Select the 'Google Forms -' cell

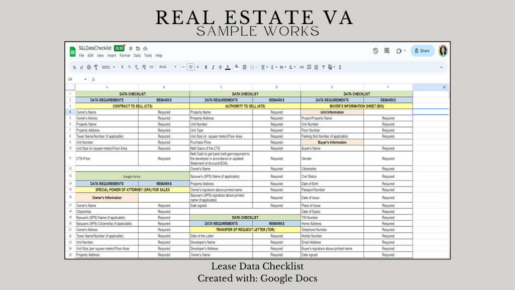click(132, 176)
